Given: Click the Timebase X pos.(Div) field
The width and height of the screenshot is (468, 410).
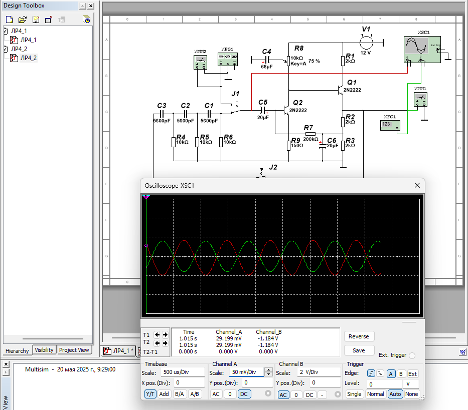Looking at the screenshot, I should coord(189,382).
